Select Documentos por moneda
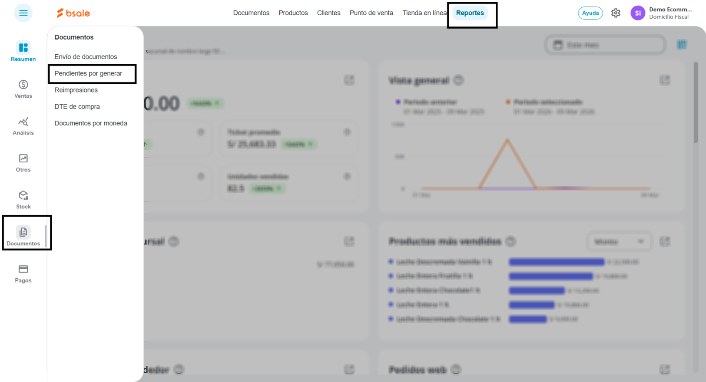 point(91,123)
